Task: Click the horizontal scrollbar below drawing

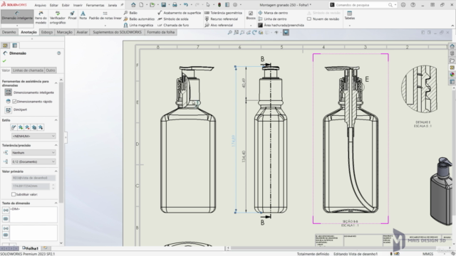Action: click(334, 248)
